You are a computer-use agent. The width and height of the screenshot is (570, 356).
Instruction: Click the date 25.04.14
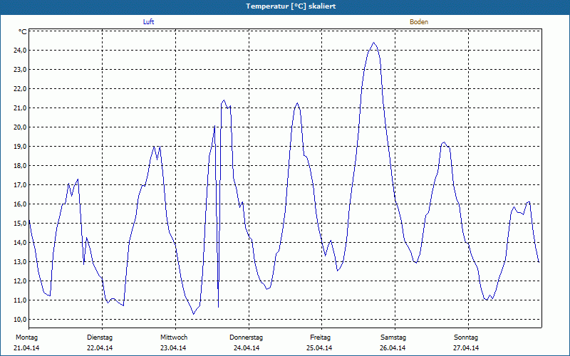[x=319, y=348]
